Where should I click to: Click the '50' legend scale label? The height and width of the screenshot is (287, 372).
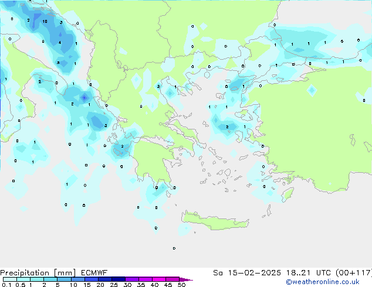click(x=181, y=285)
